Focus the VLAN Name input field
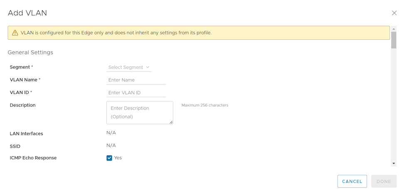The height and width of the screenshot is (194, 404). coord(136,80)
